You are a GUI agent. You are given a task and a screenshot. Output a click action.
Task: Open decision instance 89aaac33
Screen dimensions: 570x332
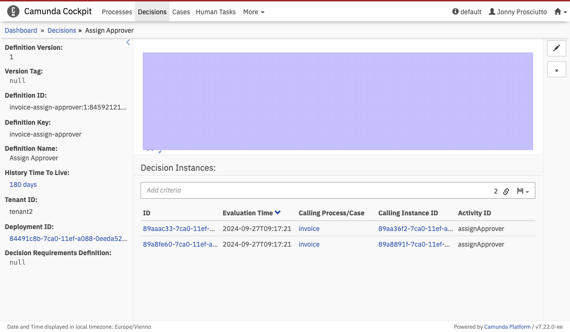tap(180, 229)
